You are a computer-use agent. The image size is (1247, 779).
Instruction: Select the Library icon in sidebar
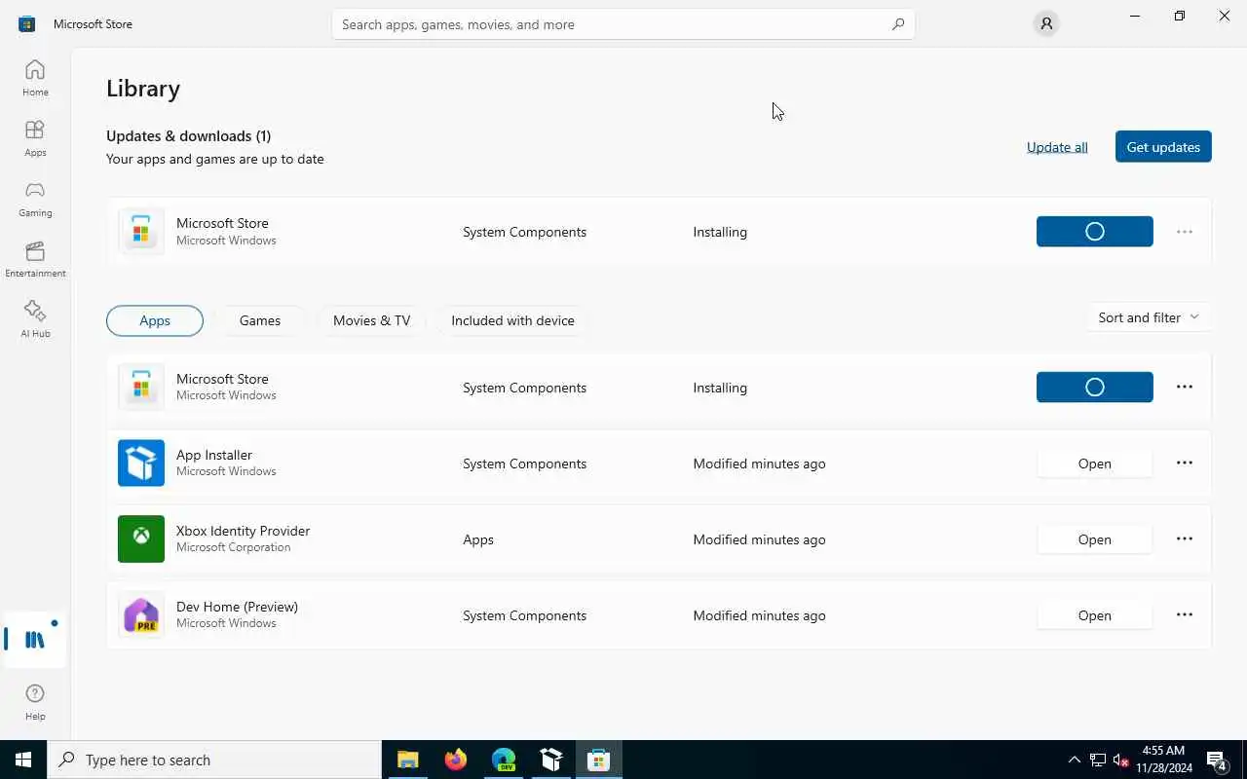(x=35, y=640)
